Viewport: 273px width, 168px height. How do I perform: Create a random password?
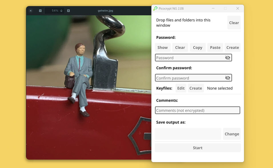click(x=232, y=48)
